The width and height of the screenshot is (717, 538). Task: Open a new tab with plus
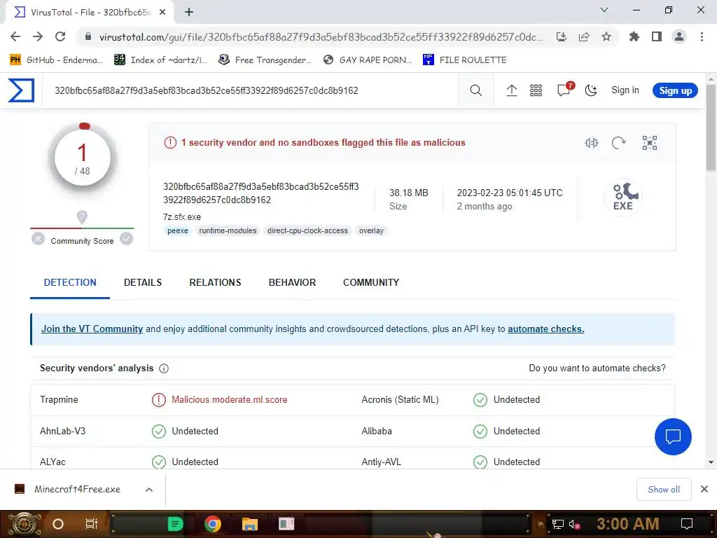(x=189, y=12)
